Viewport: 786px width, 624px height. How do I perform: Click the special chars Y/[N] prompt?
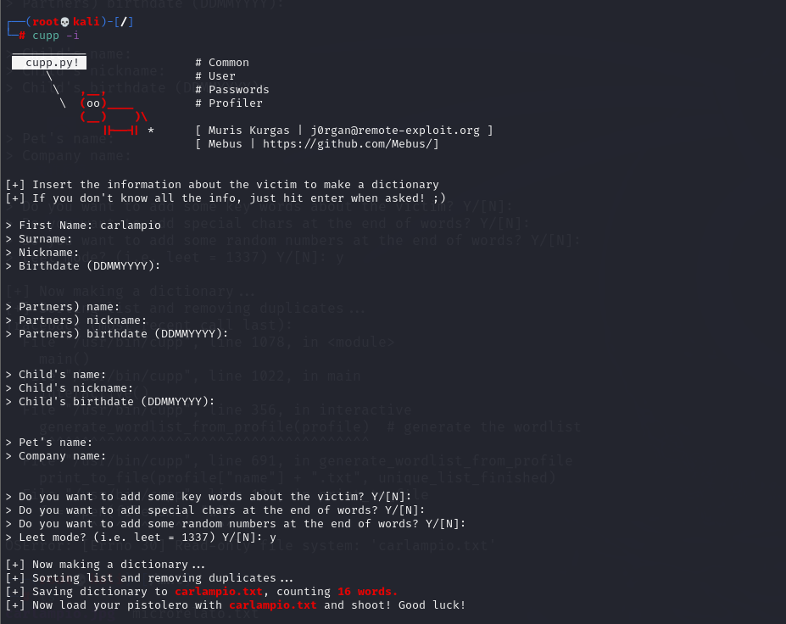[215, 510]
